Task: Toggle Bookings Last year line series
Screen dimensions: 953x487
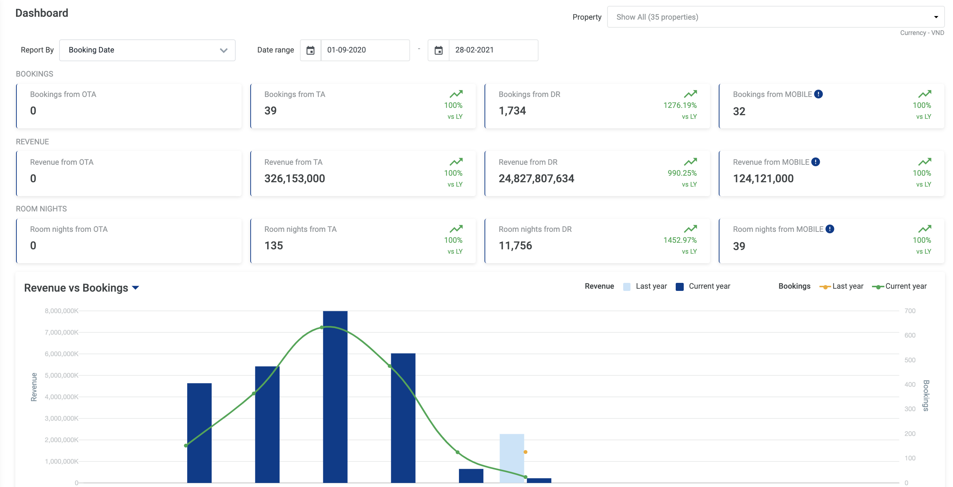Action: 841,287
